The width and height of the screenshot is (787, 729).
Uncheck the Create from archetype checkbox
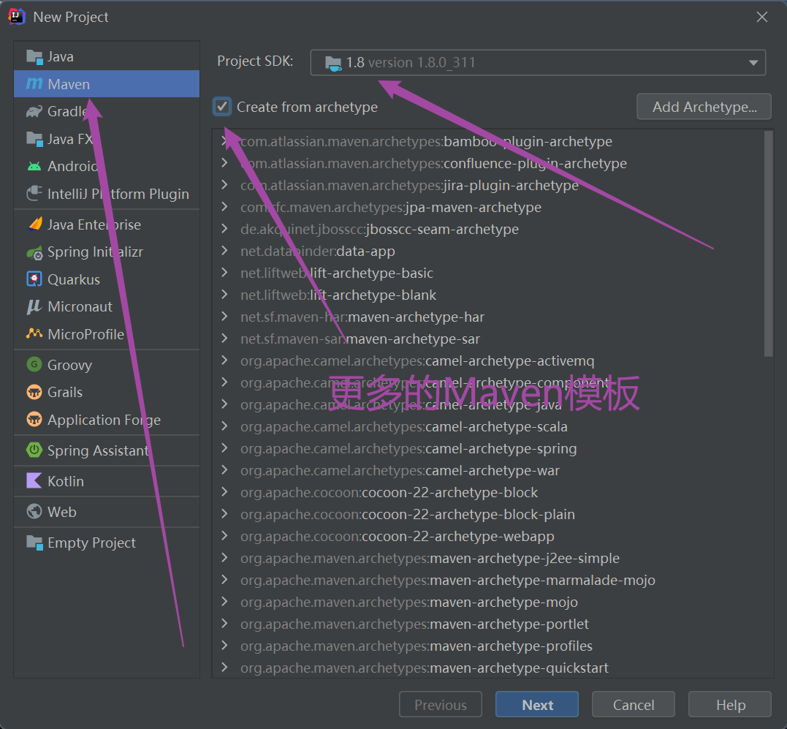(222, 107)
